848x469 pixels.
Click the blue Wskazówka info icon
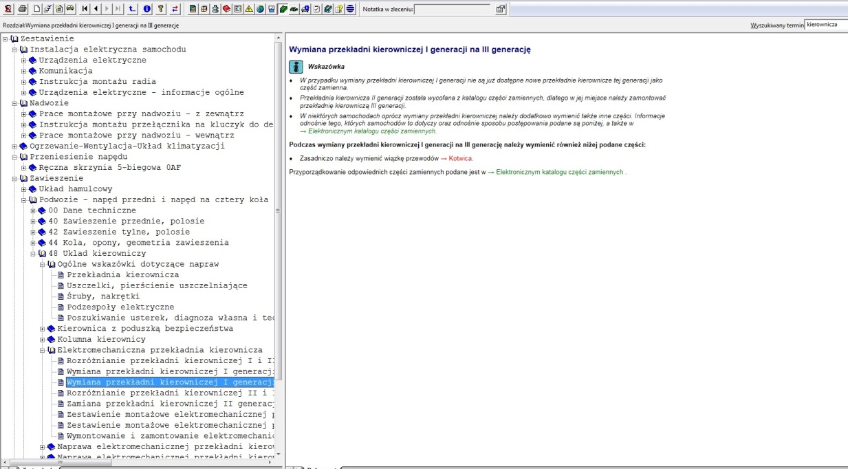click(x=295, y=67)
